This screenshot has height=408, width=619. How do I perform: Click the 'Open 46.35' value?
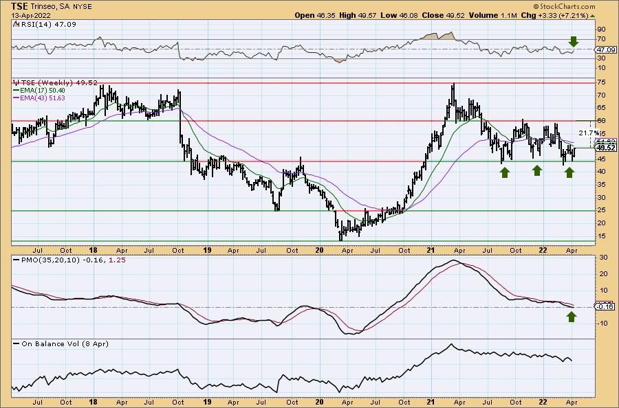(x=314, y=15)
